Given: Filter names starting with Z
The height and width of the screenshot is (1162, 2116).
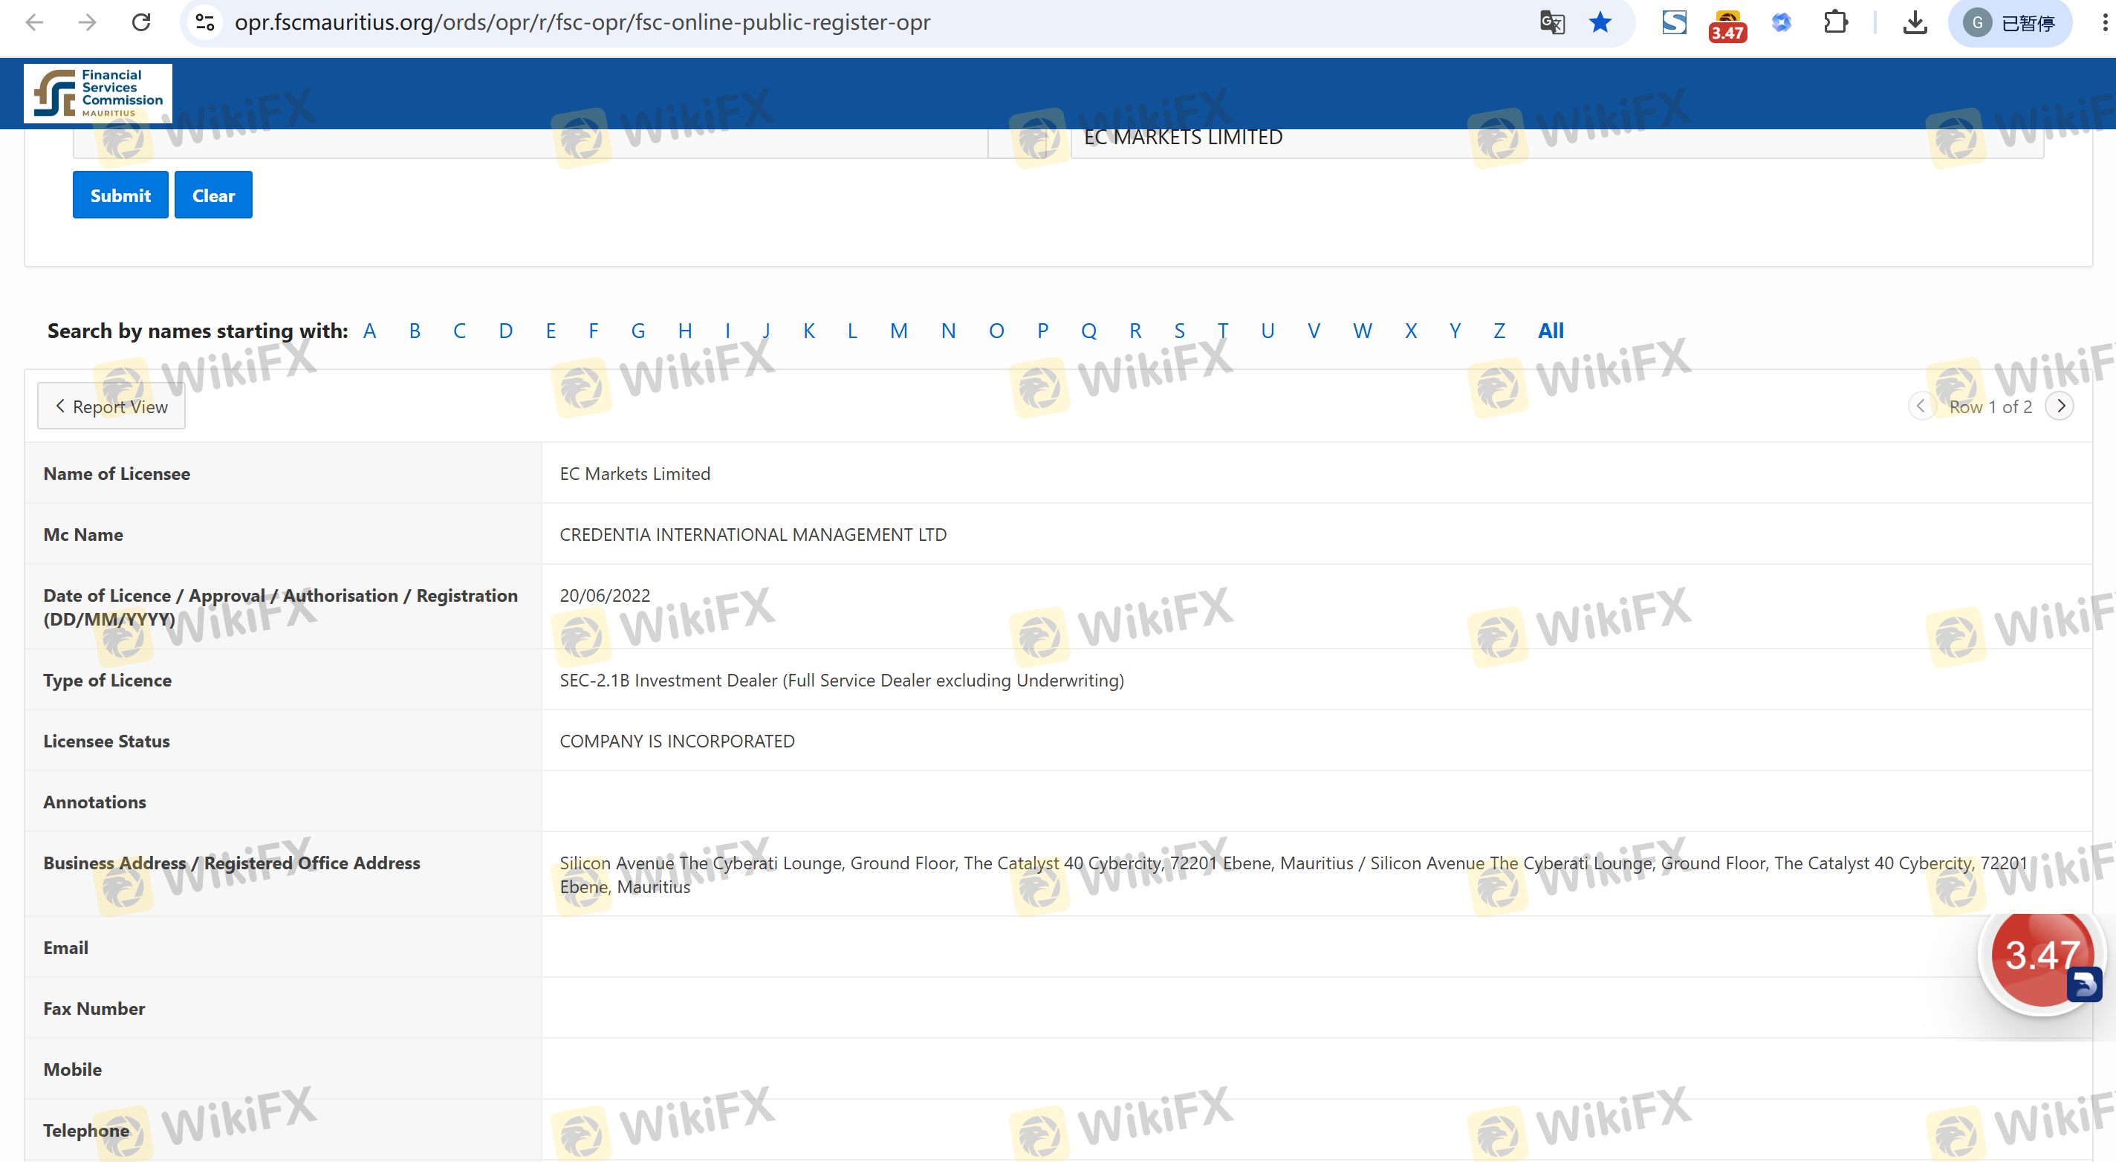Looking at the screenshot, I should pyautogui.click(x=1499, y=330).
